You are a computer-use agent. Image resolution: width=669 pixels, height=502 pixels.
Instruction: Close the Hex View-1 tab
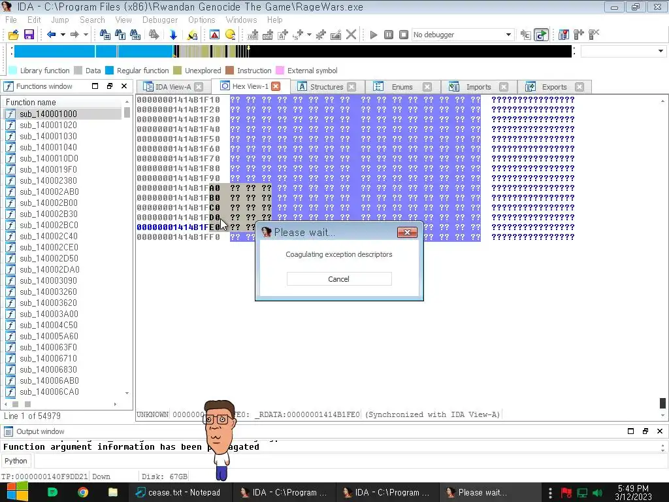(x=276, y=86)
